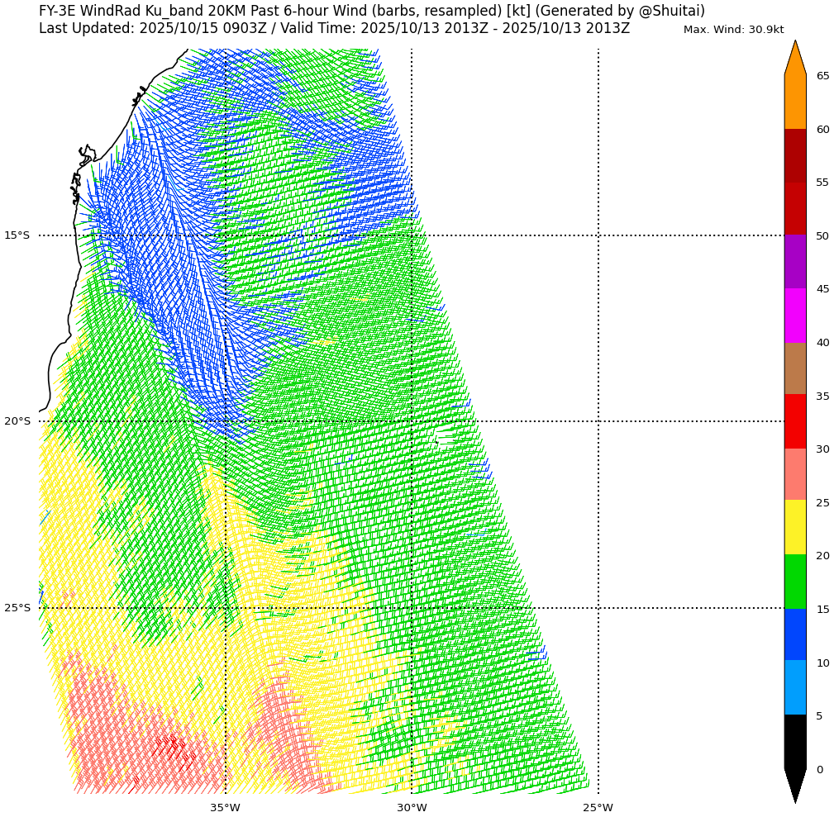Click the 35°W longitude axis label

225,807
